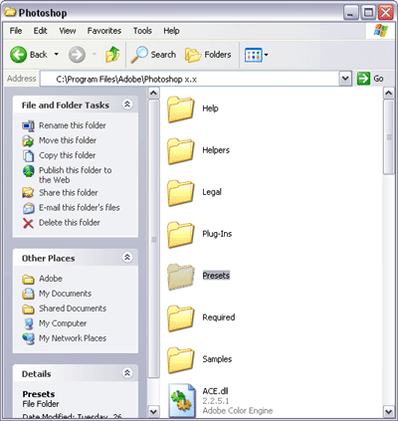Click the Plug-Ins folder name text

217,234
